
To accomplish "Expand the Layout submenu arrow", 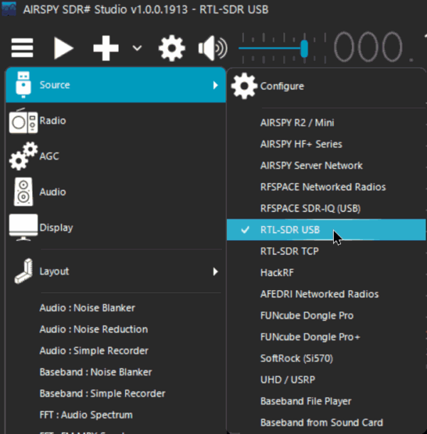I will pyautogui.click(x=216, y=272).
